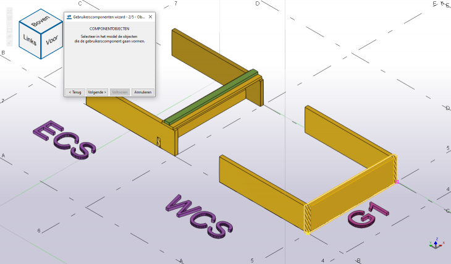Screen dimensions: 451x264
Task: Click the grid label 6
Action: (39, 231)
